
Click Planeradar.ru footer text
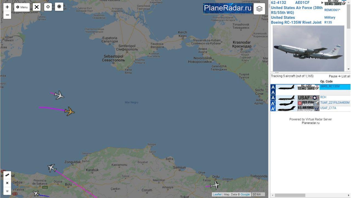[x=310, y=123]
